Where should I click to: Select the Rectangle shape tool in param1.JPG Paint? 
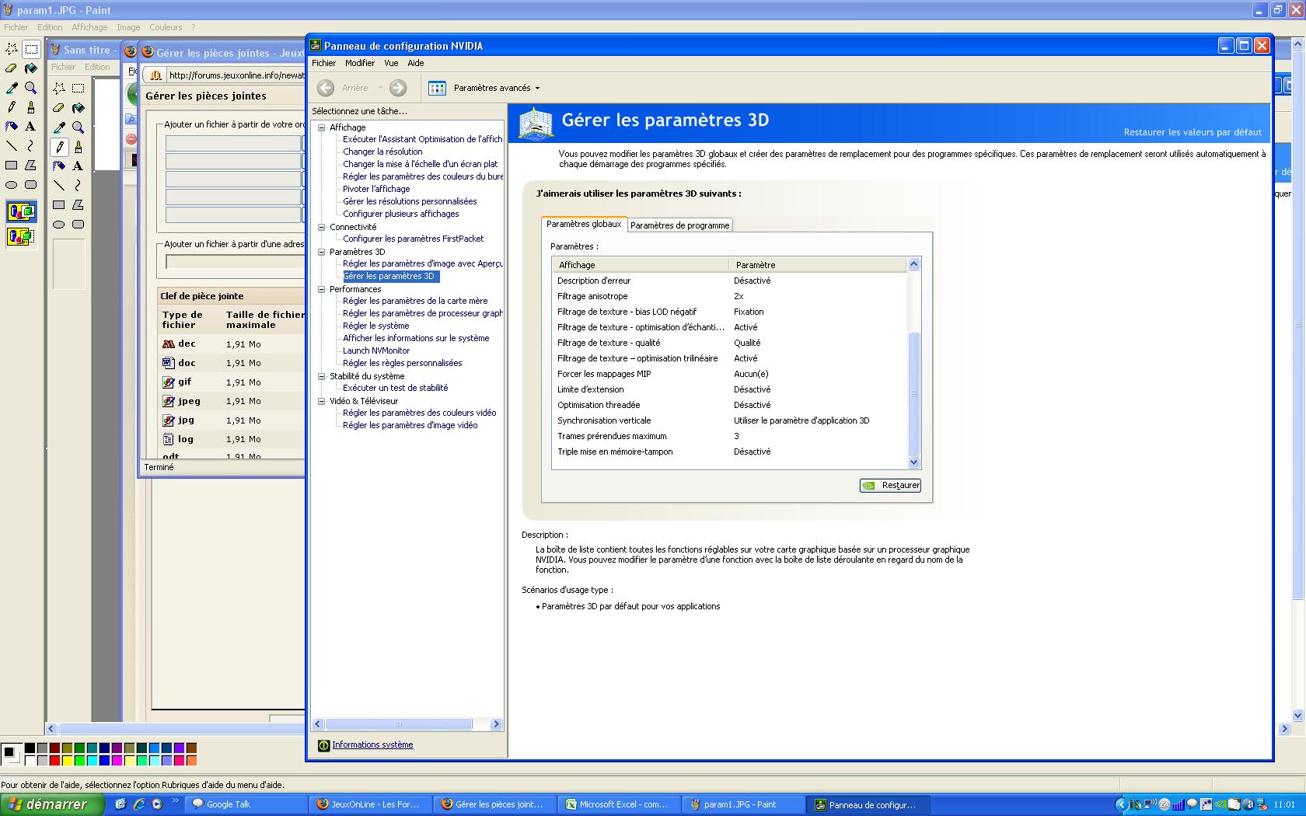12,165
